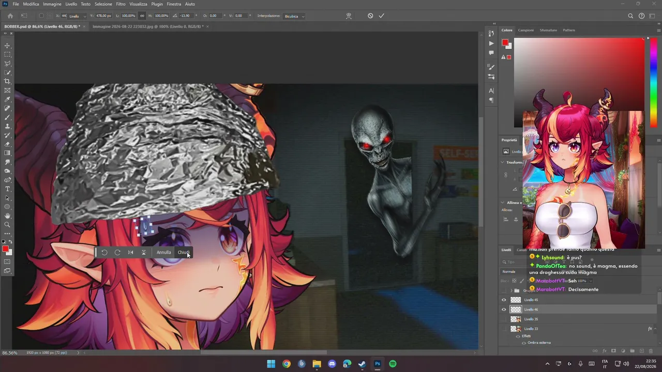662x372 pixels.
Task: Toggle visibility of Ombra esterna effect
Action: coord(523,343)
